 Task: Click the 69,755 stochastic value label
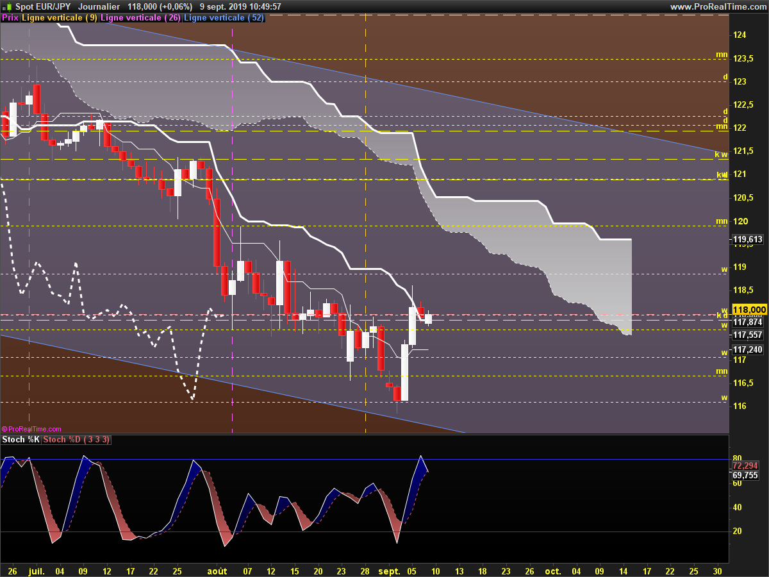tap(745, 475)
